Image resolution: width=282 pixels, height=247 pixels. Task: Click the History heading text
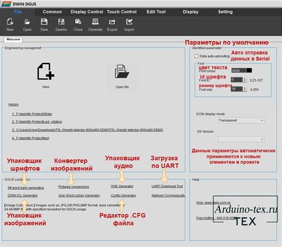[x=14, y=104]
